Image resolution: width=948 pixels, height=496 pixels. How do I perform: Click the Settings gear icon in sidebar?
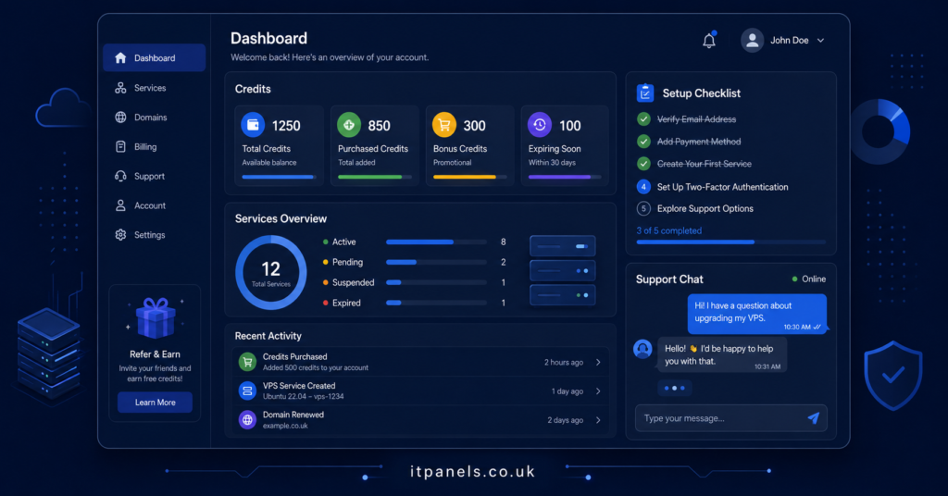coord(120,235)
